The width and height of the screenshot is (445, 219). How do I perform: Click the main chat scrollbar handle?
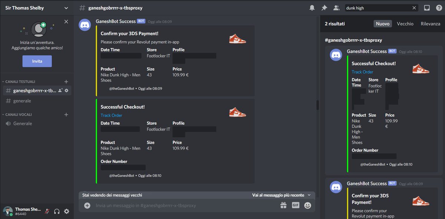pyautogui.click(x=317, y=105)
